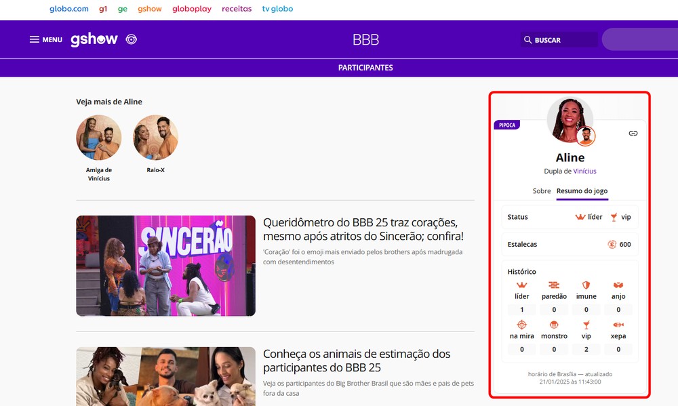Copy profile link via chain icon

(633, 133)
